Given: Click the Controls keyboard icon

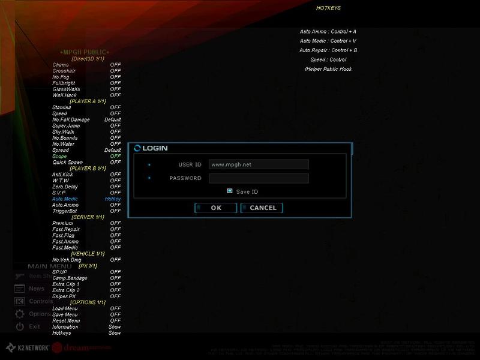Looking at the screenshot, I should (20, 301).
